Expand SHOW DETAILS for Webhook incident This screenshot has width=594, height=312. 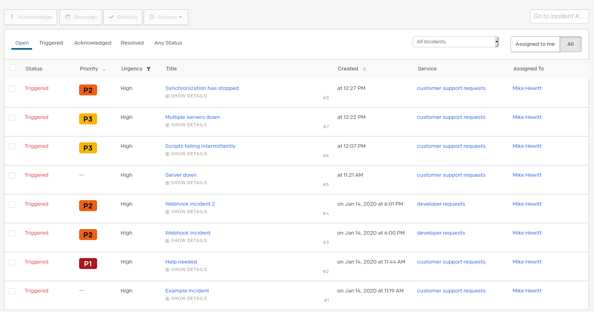[x=186, y=240]
